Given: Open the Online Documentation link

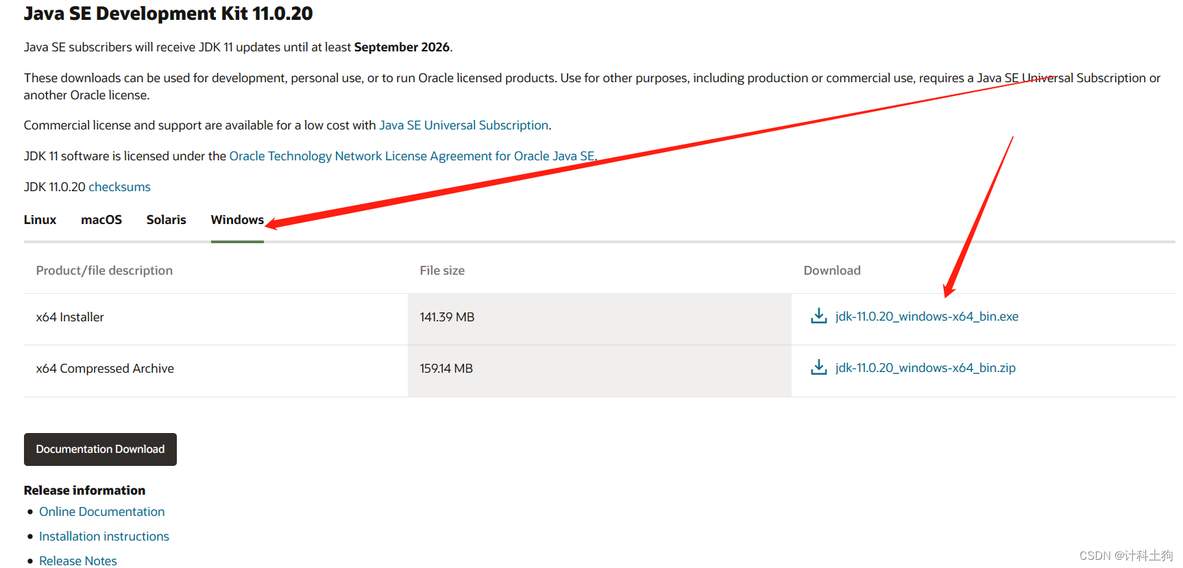Looking at the screenshot, I should click(x=102, y=512).
